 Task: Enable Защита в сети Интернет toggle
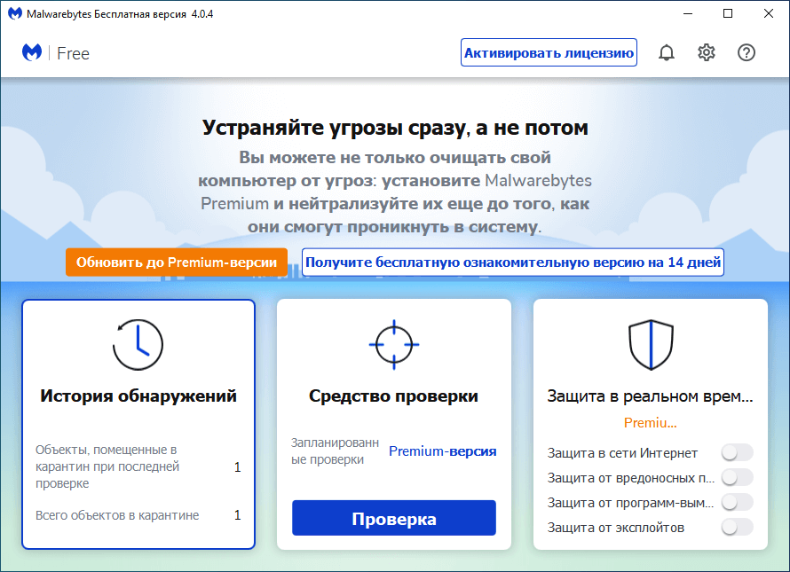tap(736, 452)
